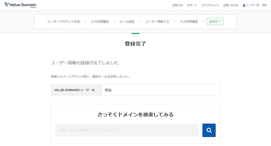The height and width of the screenshot is (146, 271).
Task: Focus the domain keyword search field
Action: pyautogui.click(x=127, y=130)
